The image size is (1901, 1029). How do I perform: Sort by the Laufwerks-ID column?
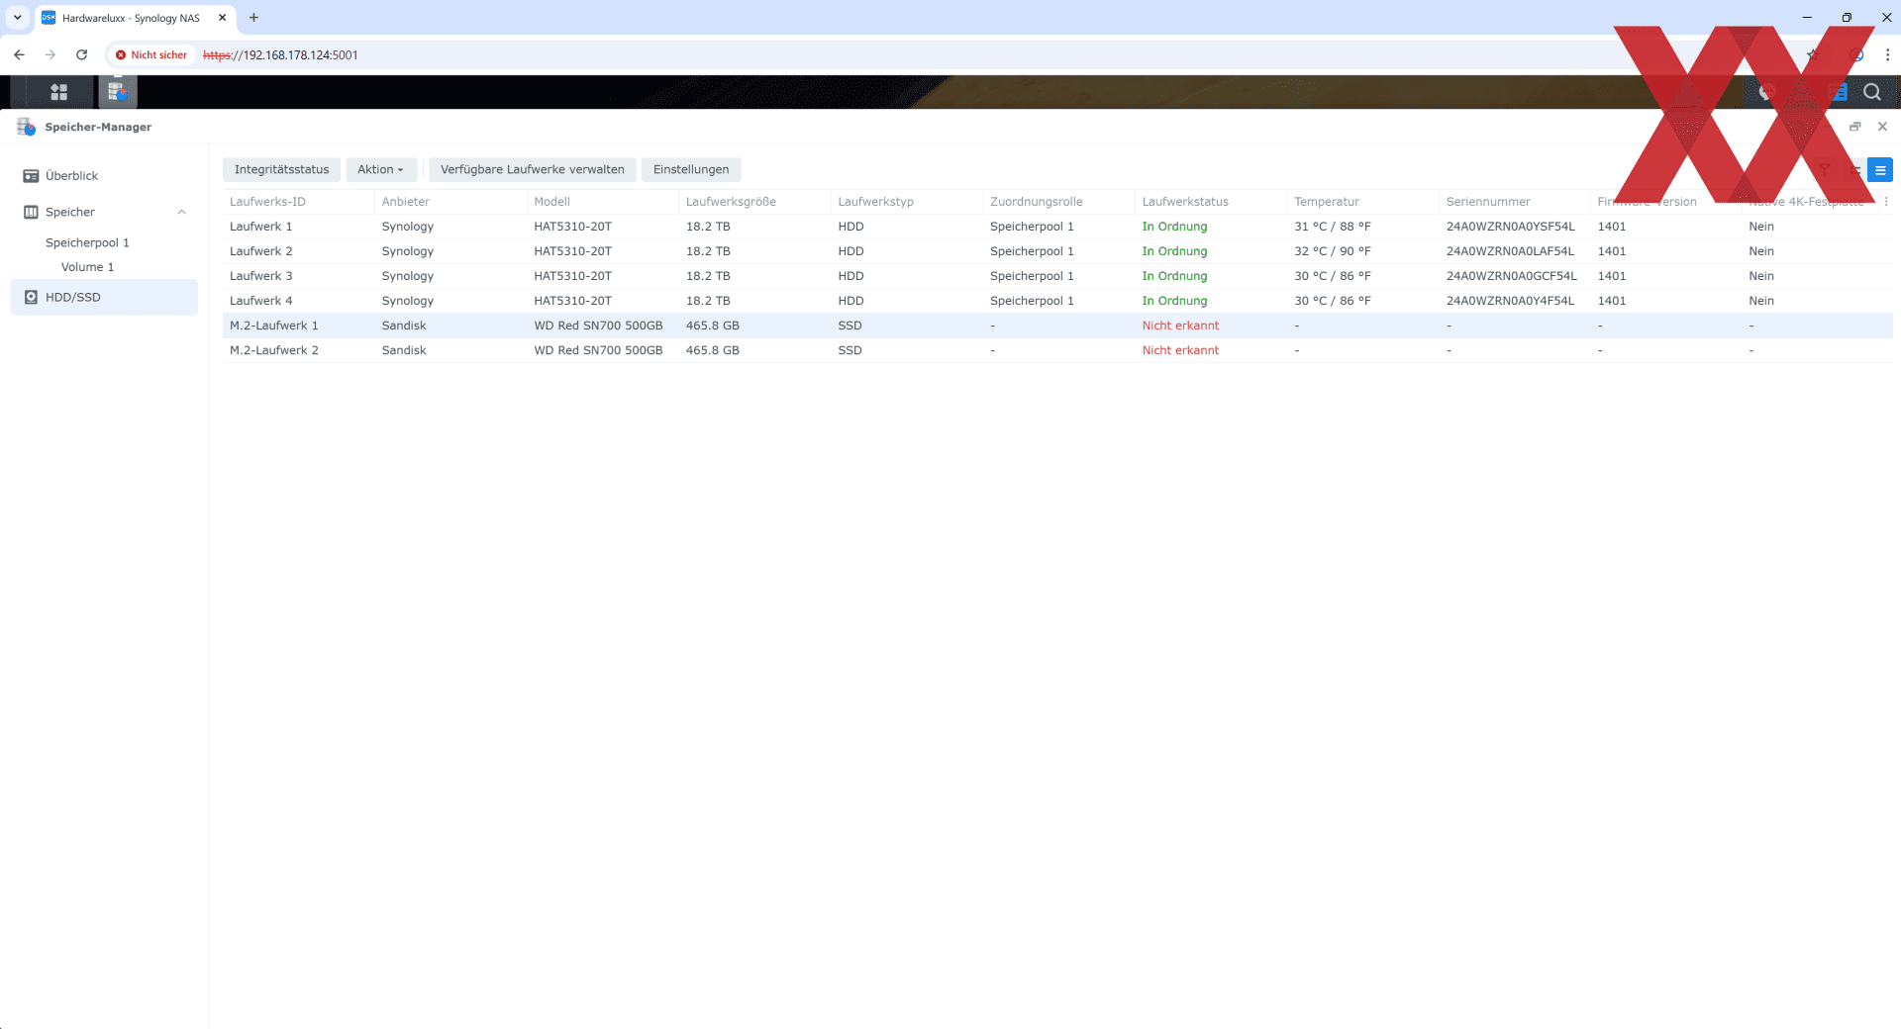(x=298, y=202)
